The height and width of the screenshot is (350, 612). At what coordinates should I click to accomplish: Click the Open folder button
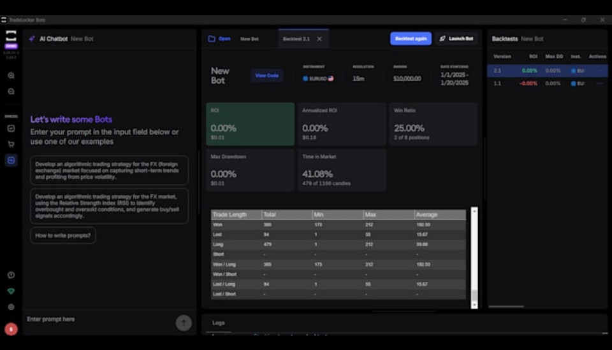coord(219,39)
